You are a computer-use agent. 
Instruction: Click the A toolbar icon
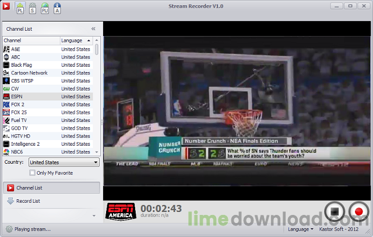(58, 8)
